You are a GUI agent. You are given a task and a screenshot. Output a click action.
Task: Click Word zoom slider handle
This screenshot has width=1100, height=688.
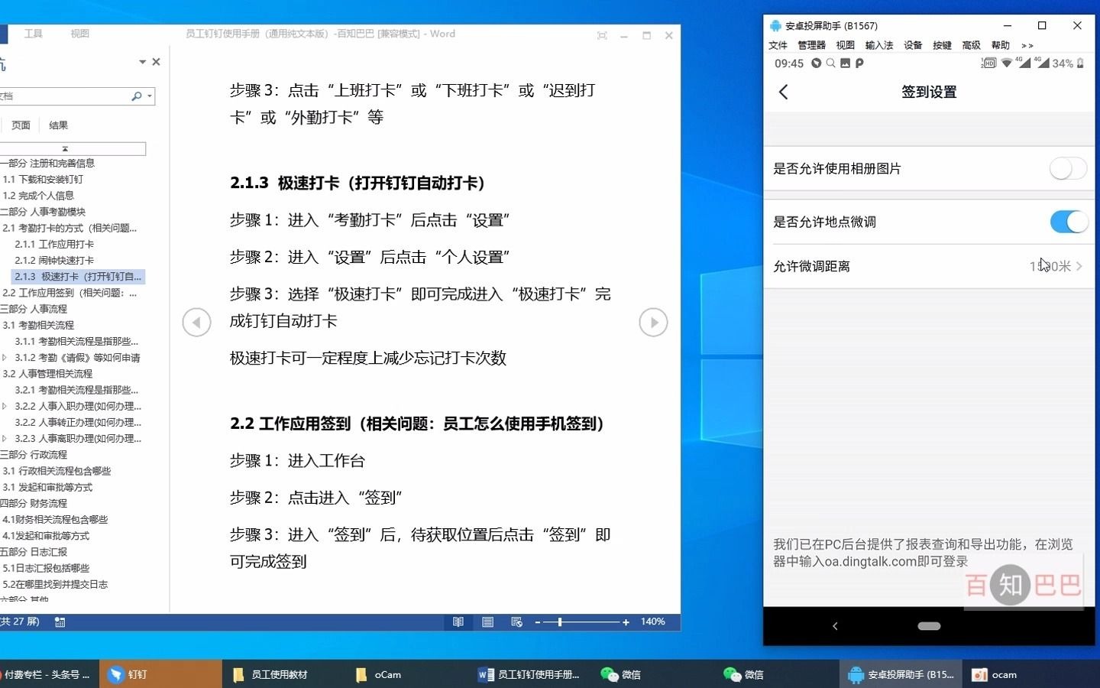coord(560,622)
